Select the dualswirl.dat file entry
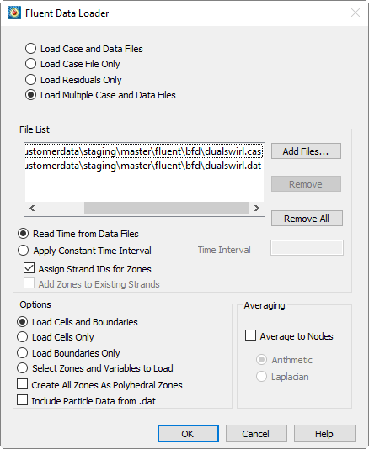Image resolution: width=369 pixels, height=449 pixels. [143, 166]
